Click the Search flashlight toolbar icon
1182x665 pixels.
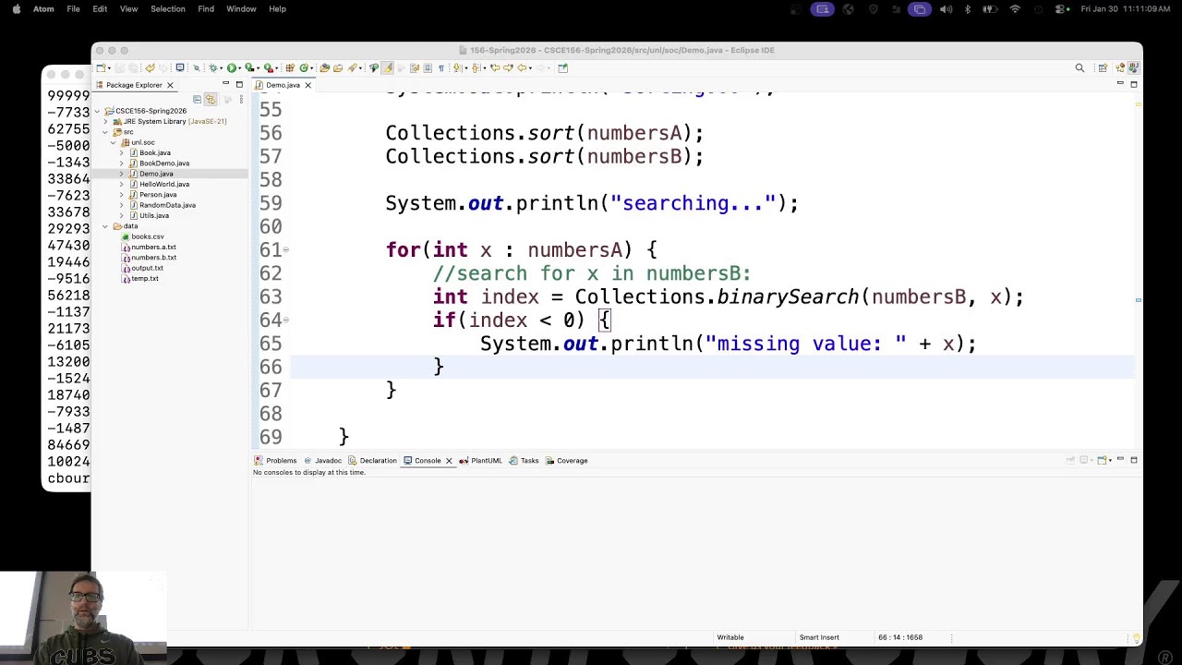(x=352, y=67)
